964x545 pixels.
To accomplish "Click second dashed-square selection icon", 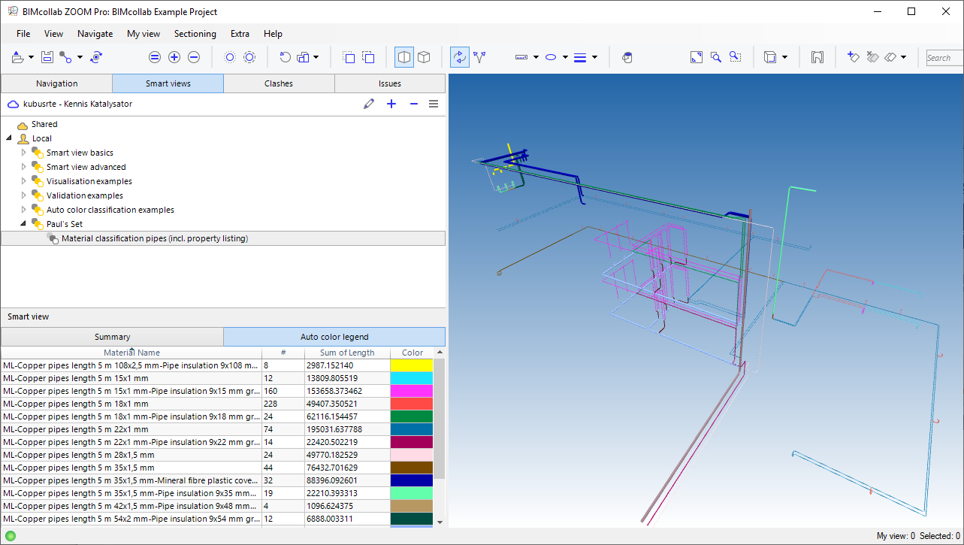I will click(368, 57).
